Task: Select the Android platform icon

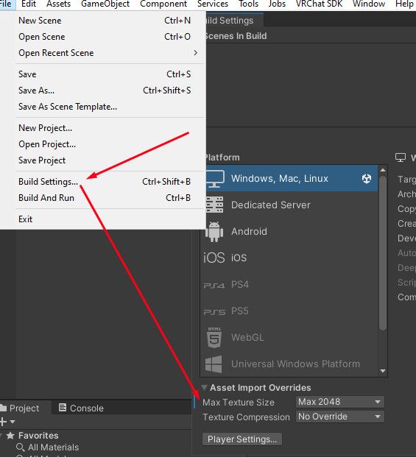Action: pyautogui.click(x=214, y=231)
